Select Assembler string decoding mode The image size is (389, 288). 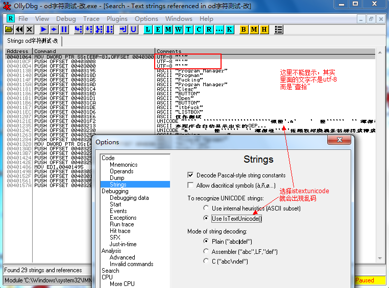206,251
